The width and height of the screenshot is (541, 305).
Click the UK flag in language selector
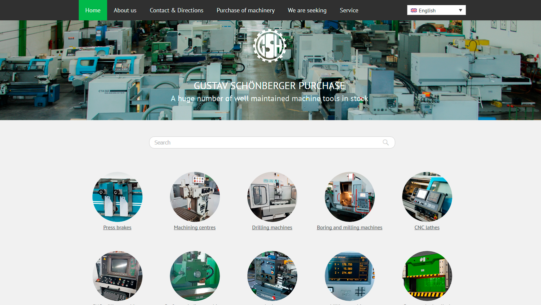(414, 10)
